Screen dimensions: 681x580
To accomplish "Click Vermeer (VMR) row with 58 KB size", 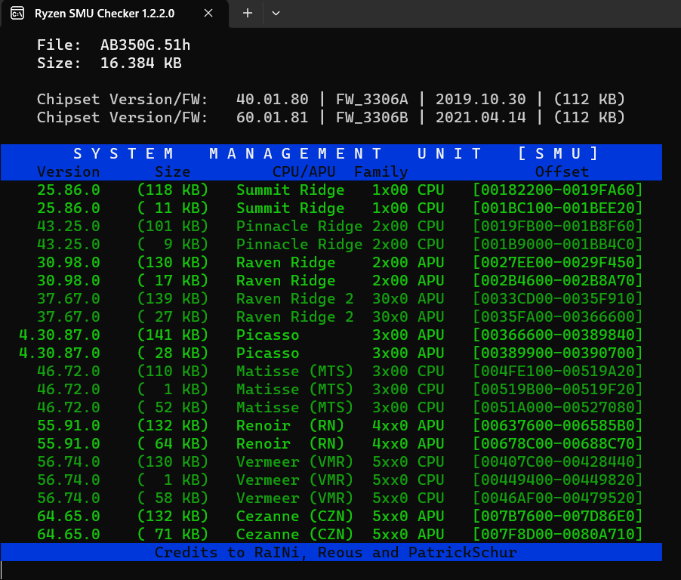I will pos(331,498).
